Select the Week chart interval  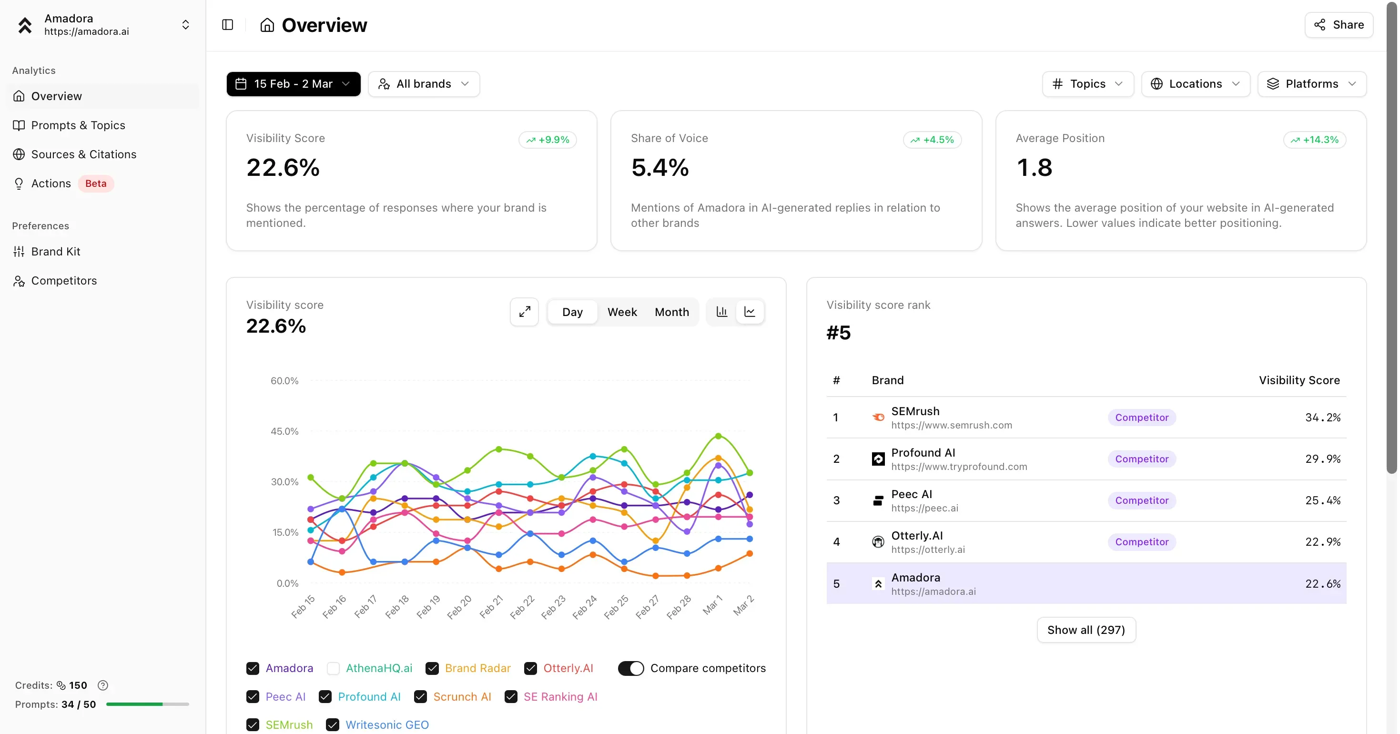[x=622, y=312]
